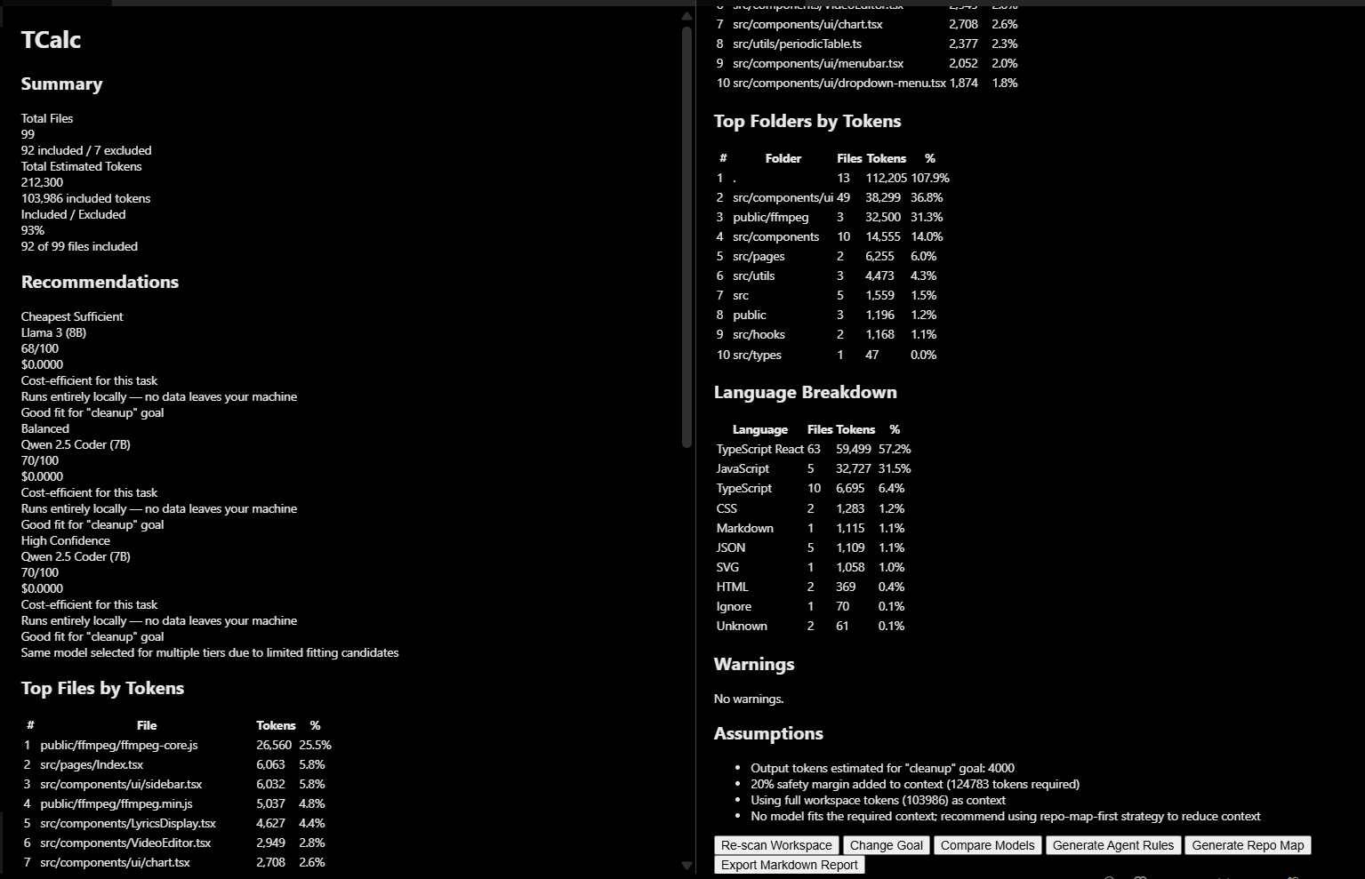Select src/pages/Index.tsx in Top Files

click(x=179, y=764)
